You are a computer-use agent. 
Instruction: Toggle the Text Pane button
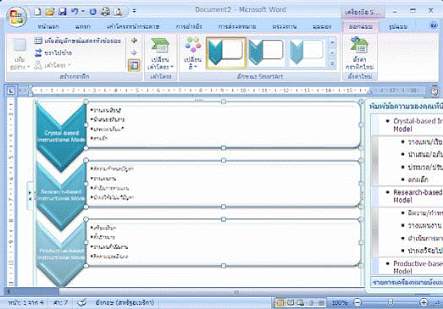[x=134, y=65]
